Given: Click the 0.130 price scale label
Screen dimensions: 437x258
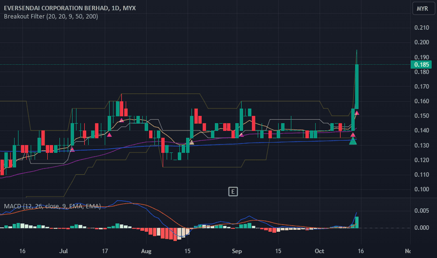Looking at the screenshot, I should [x=422, y=145].
